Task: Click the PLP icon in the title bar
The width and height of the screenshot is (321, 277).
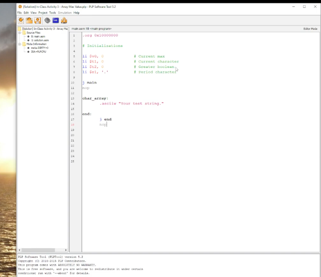Action: tap(20, 6)
